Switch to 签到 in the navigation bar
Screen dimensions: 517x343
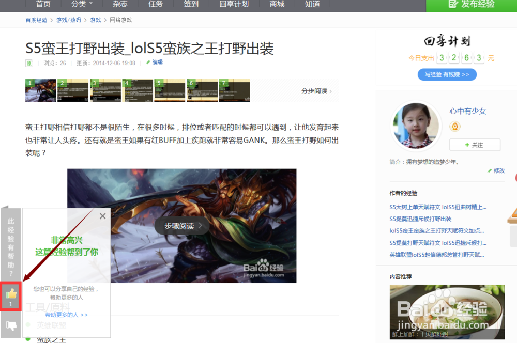(192, 4)
